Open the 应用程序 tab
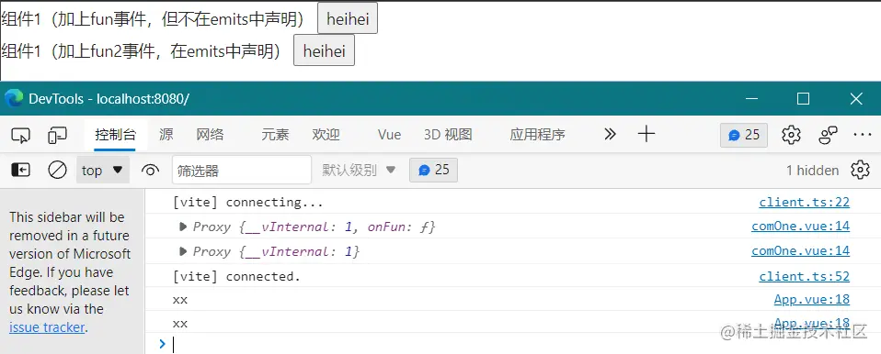This screenshot has width=881, height=354. point(538,135)
